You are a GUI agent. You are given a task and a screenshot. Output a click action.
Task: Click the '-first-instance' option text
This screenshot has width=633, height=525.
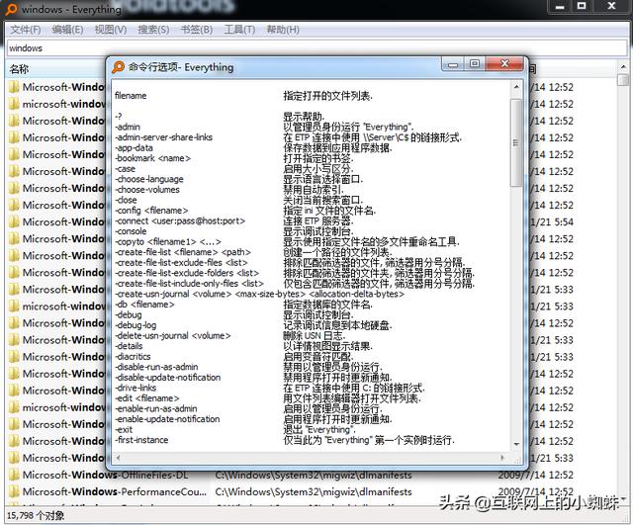click(x=141, y=440)
